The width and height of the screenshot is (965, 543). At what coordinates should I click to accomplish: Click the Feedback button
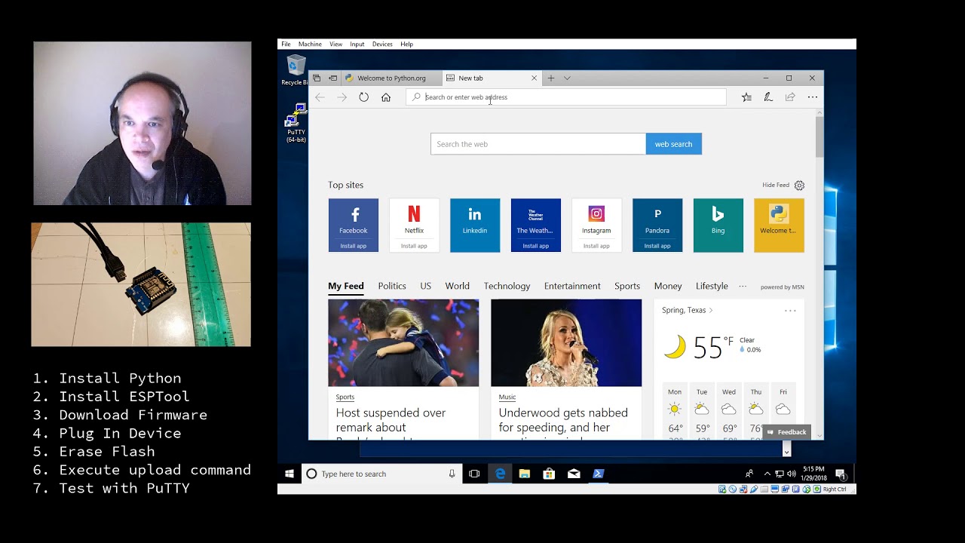click(x=787, y=432)
